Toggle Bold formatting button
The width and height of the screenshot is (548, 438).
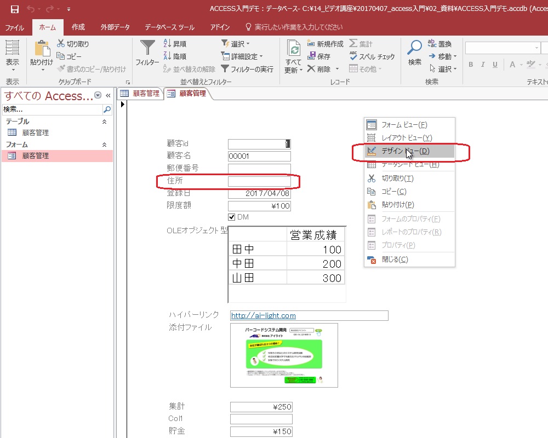[x=471, y=65]
